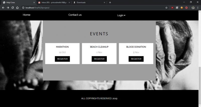Image resolution: width=201 pixels, height=107 pixels.
Task: View site information icon beside localhost
Action: pyautogui.click(x=23, y=8)
